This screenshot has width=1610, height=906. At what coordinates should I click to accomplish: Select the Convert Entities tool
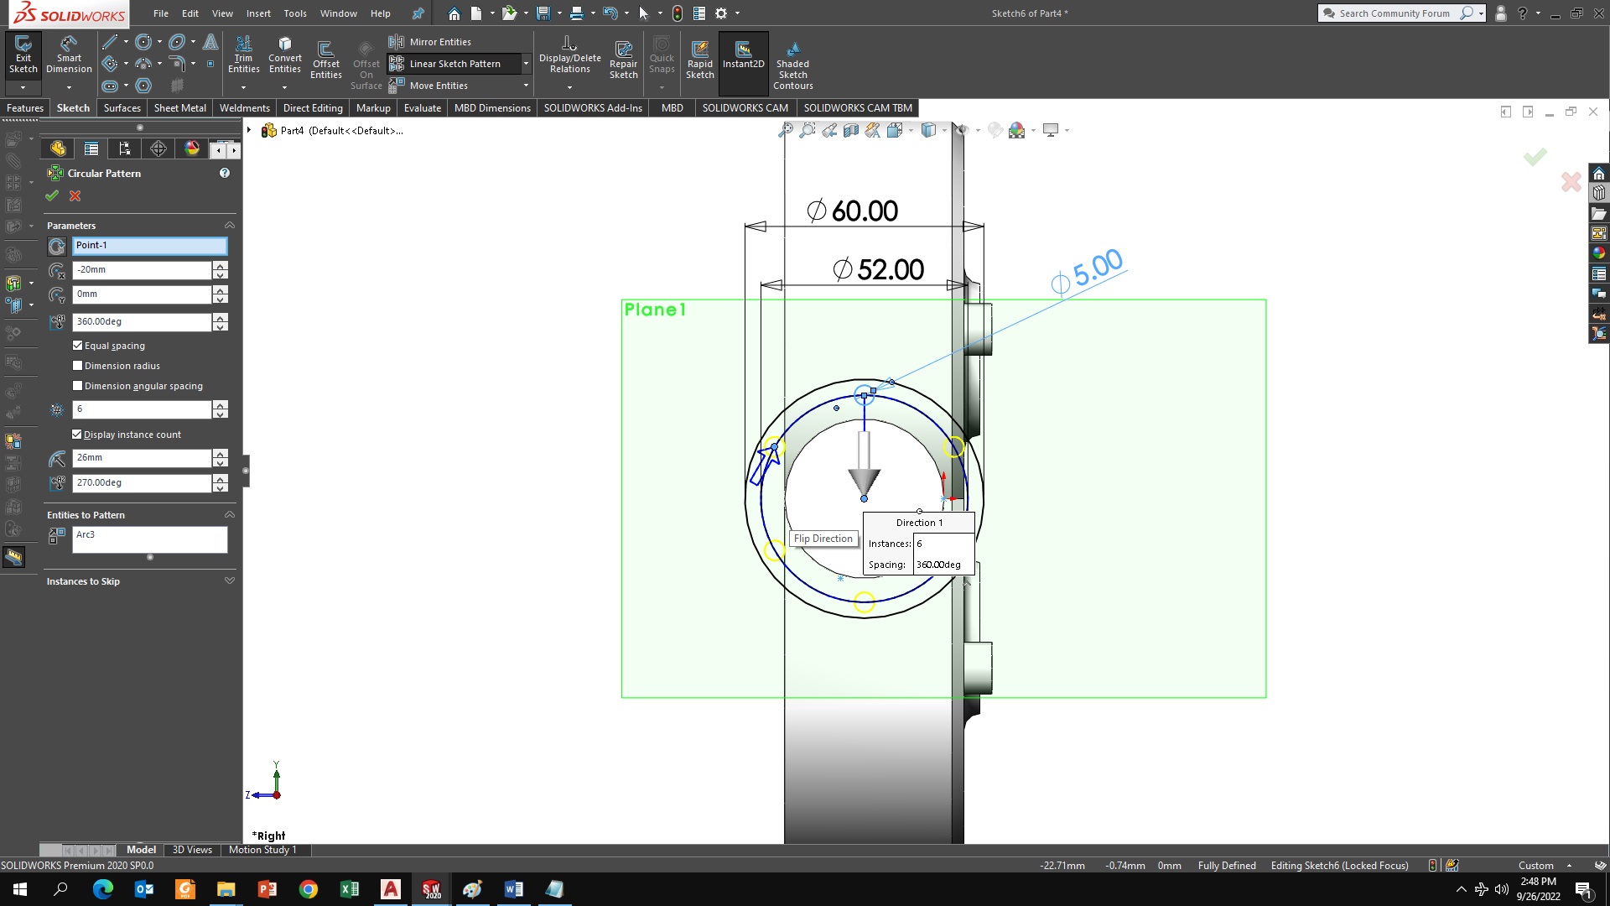284,54
